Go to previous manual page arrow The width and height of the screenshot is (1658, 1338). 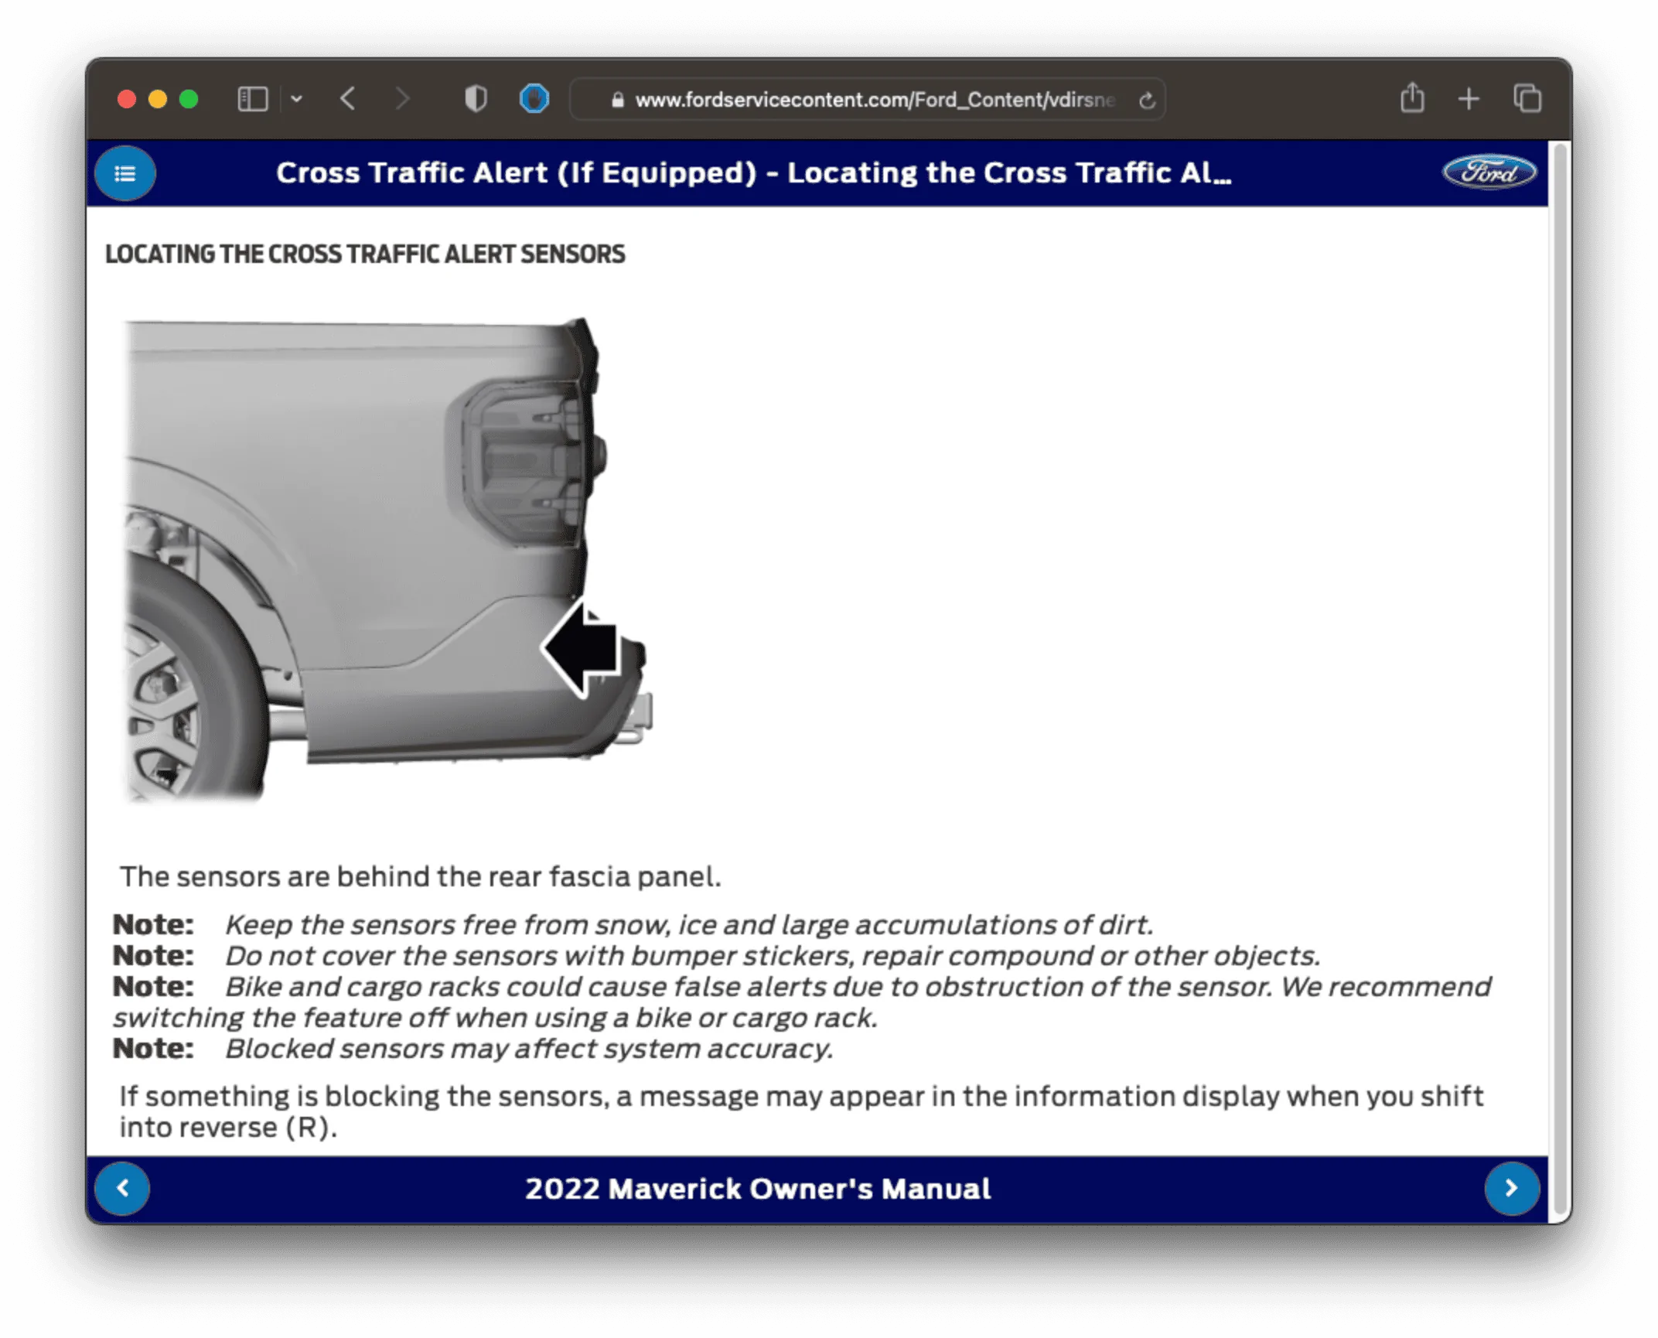(x=122, y=1189)
